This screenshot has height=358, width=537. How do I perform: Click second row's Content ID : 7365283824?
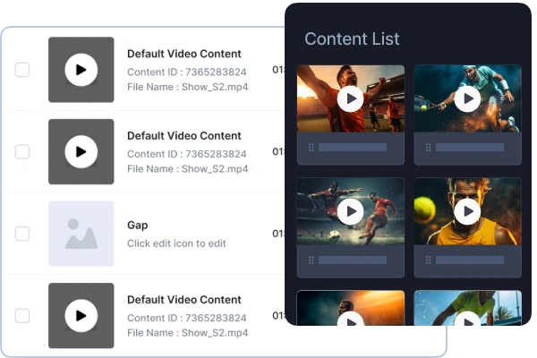click(187, 154)
